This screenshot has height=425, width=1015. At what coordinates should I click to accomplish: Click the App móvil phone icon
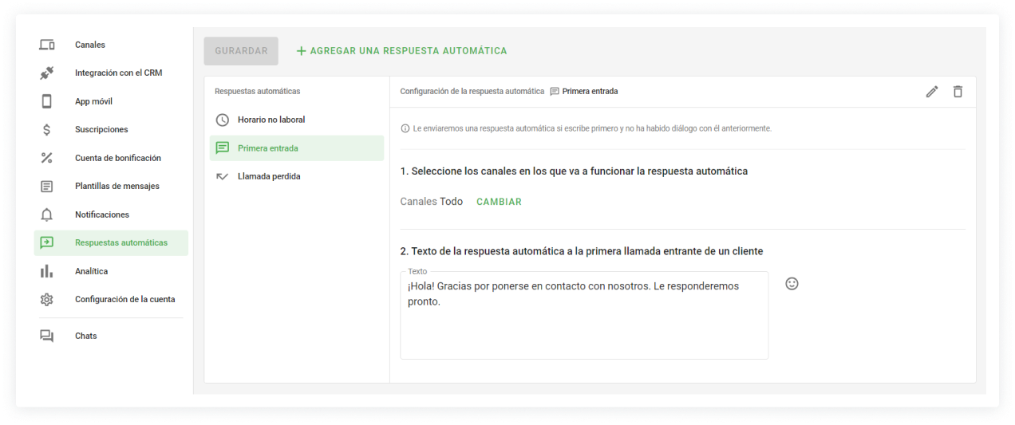coord(47,101)
